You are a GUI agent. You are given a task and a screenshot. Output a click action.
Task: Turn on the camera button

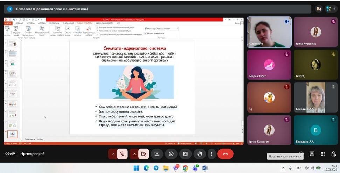click(x=143, y=154)
